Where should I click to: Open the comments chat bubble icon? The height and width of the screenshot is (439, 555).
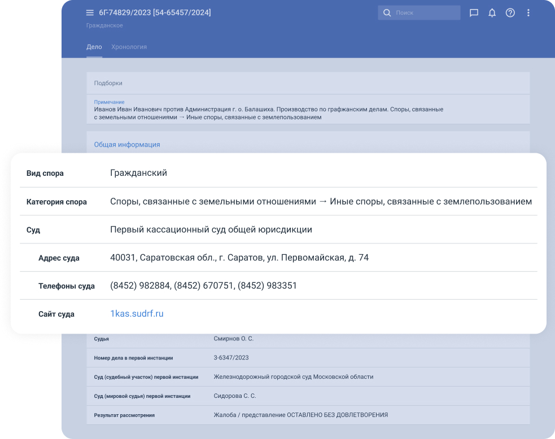pyautogui.click(x=474, y=13)
